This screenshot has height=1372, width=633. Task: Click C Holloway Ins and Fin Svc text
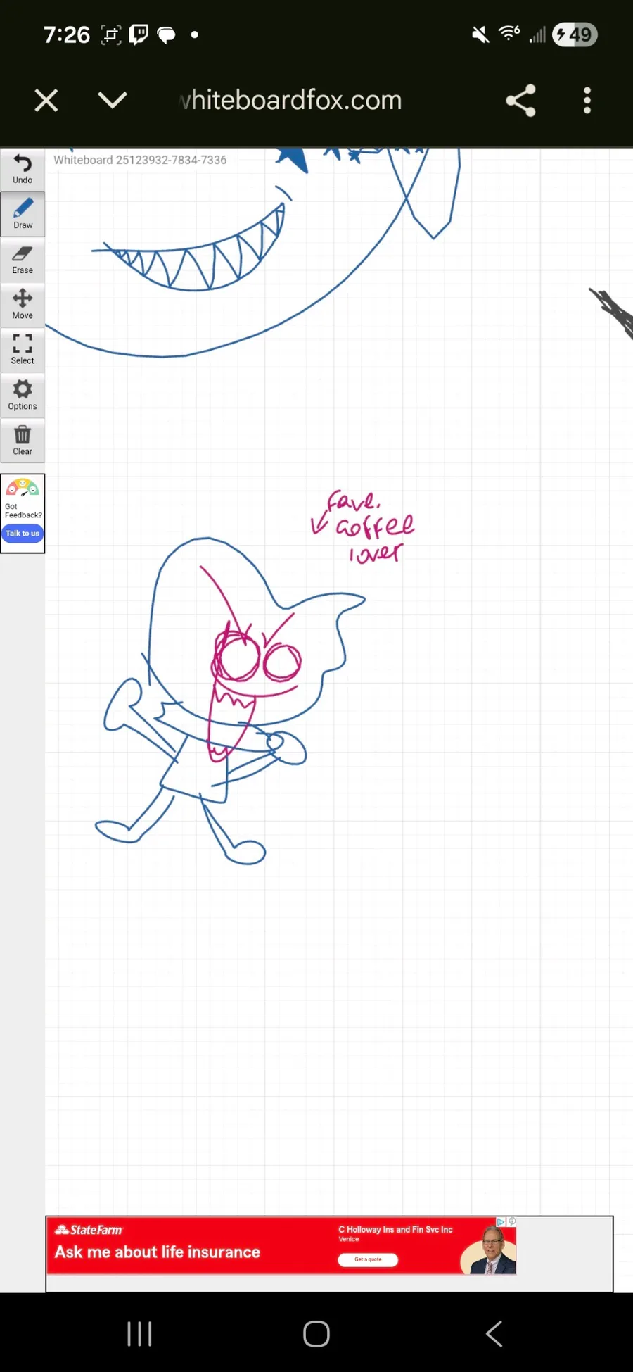[x=395, y=1230]
